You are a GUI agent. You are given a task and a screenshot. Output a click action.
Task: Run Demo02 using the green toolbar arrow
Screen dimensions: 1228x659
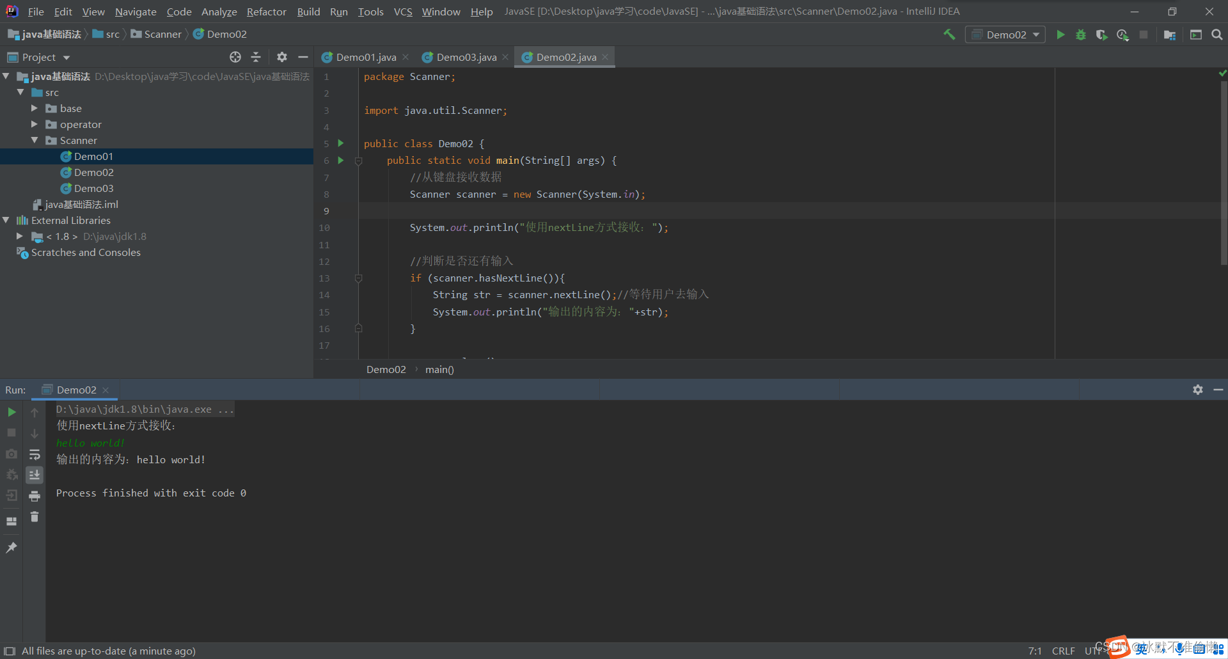point(1060,35)
